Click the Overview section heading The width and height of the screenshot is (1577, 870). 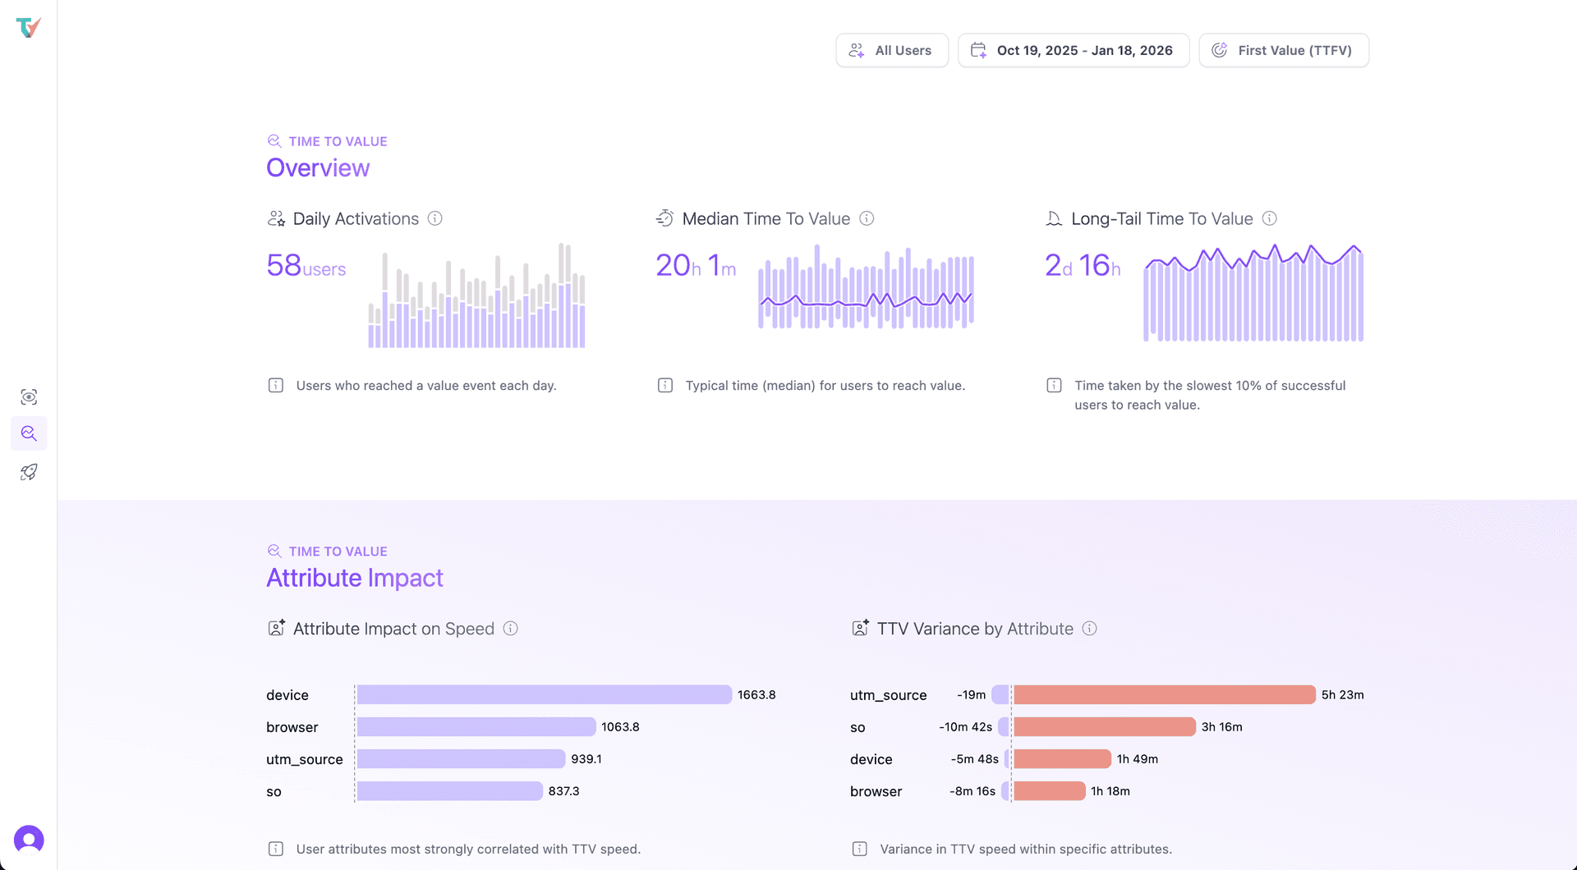[318, 168]
